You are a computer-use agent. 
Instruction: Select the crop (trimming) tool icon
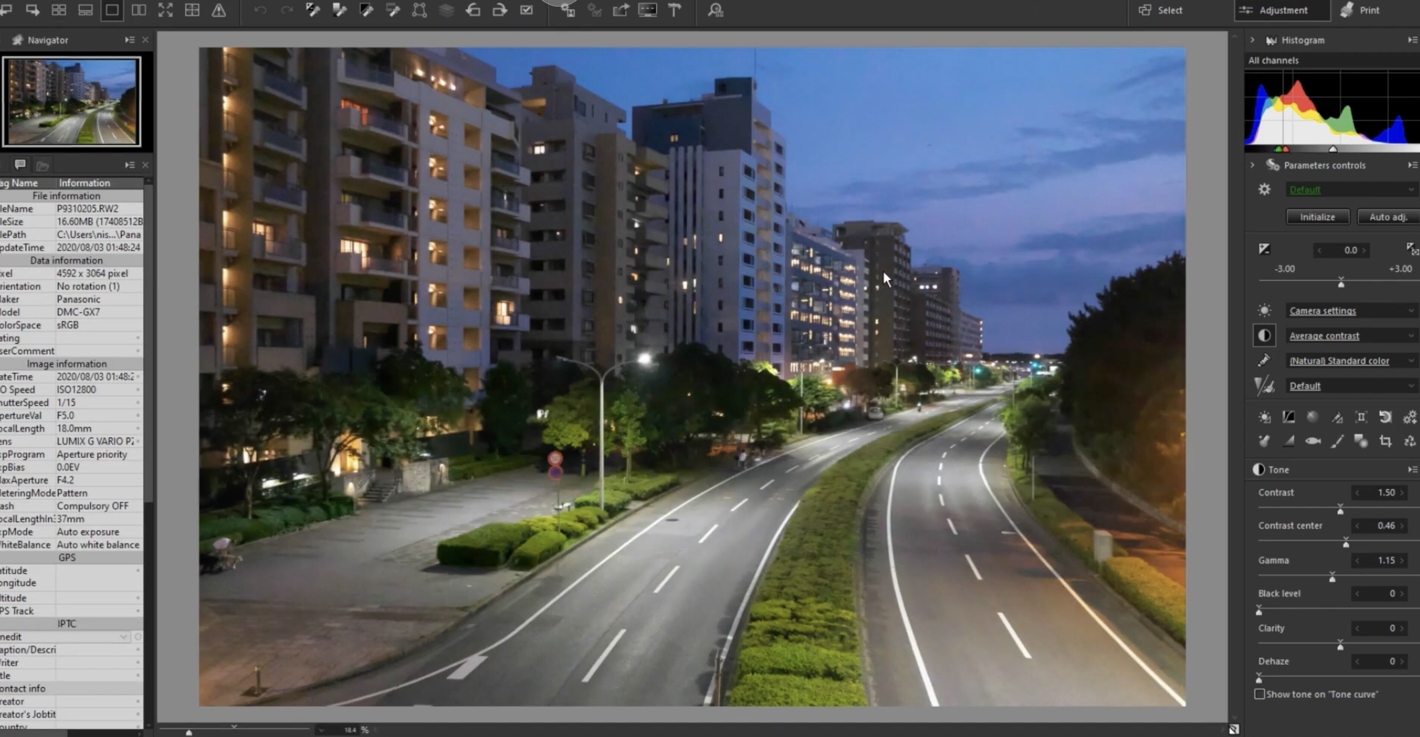coord(1385,441)
